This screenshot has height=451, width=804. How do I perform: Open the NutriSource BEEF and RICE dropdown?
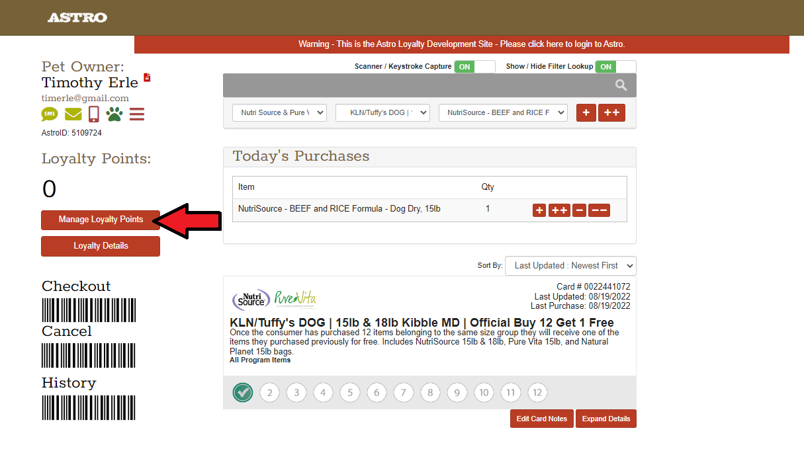click(503, 112)
